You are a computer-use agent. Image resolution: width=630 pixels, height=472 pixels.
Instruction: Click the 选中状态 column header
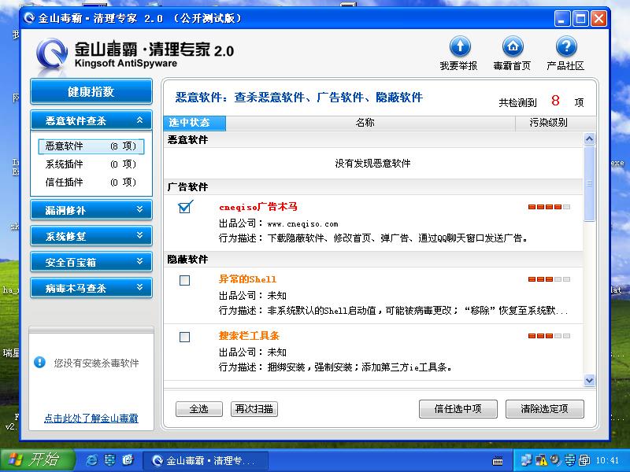[195, 123]
